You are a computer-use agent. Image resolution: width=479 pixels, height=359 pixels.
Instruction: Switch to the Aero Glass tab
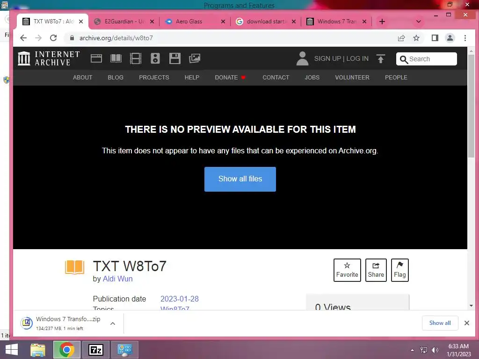tap(195, 22)
